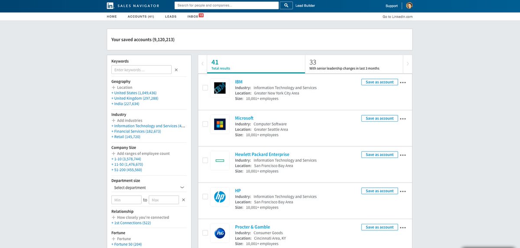
Task: Open more options for Hewlett Packard Enterprise
Action: (x=403, y=155)
